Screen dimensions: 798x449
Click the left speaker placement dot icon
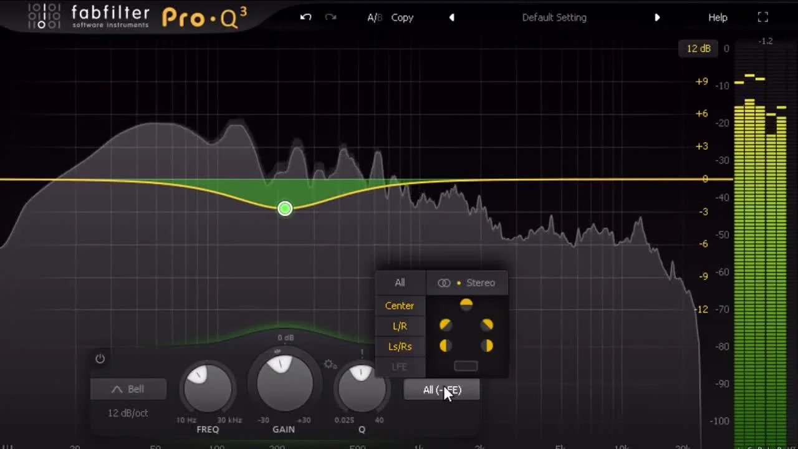445,324
